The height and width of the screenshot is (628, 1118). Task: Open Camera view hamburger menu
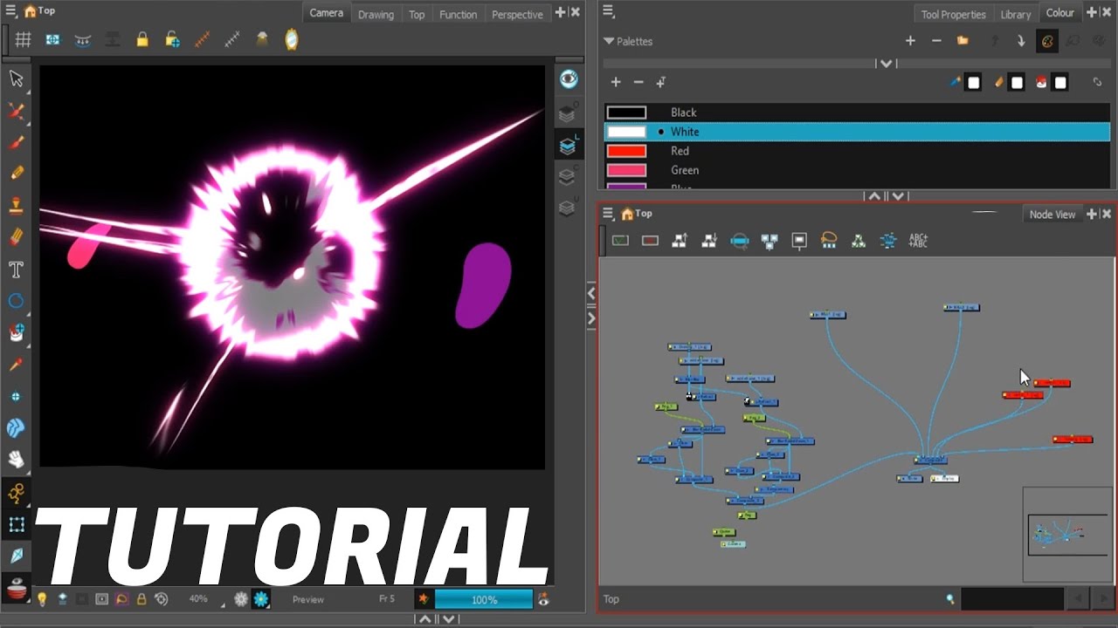(x=11, y=11)
